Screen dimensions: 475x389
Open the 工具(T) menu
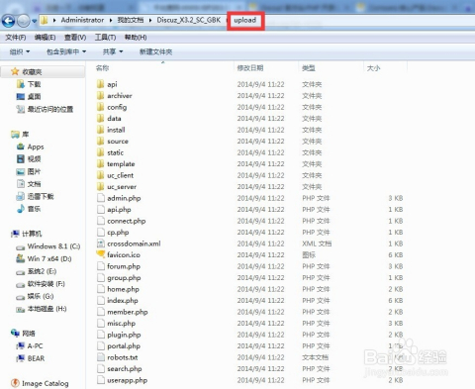(105, 38)
